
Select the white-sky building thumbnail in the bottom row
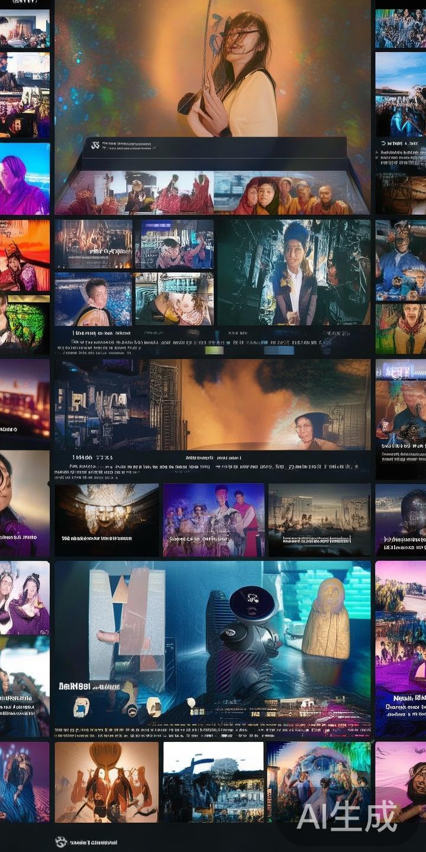[213, 781]
